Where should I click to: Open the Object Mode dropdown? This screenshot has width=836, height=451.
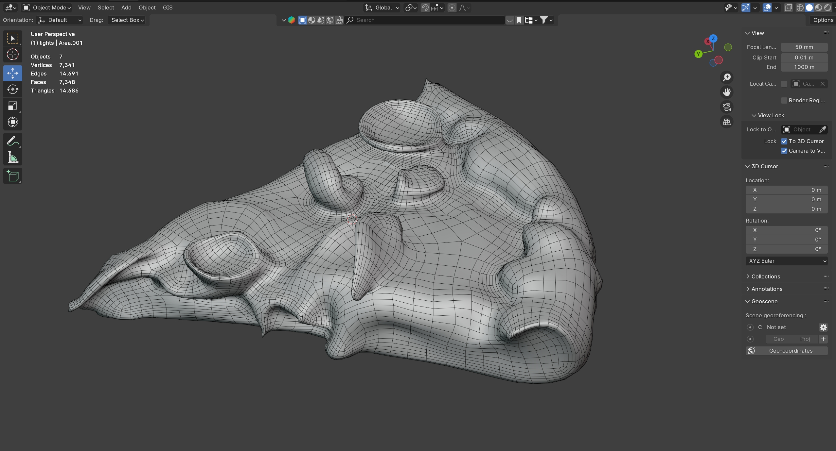pyautogui.click(x=47, y=8)
